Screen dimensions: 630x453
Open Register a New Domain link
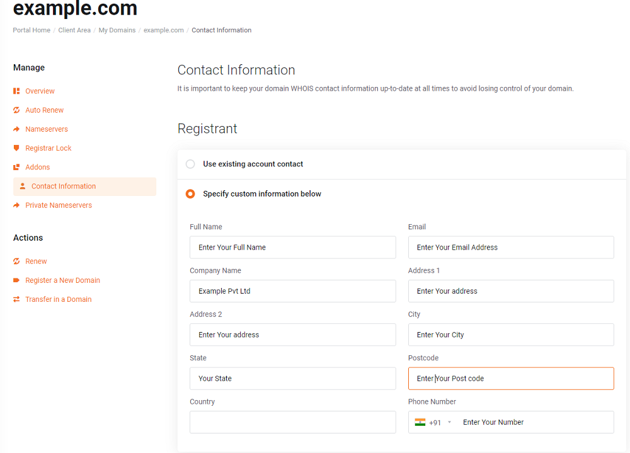[62, 280]
